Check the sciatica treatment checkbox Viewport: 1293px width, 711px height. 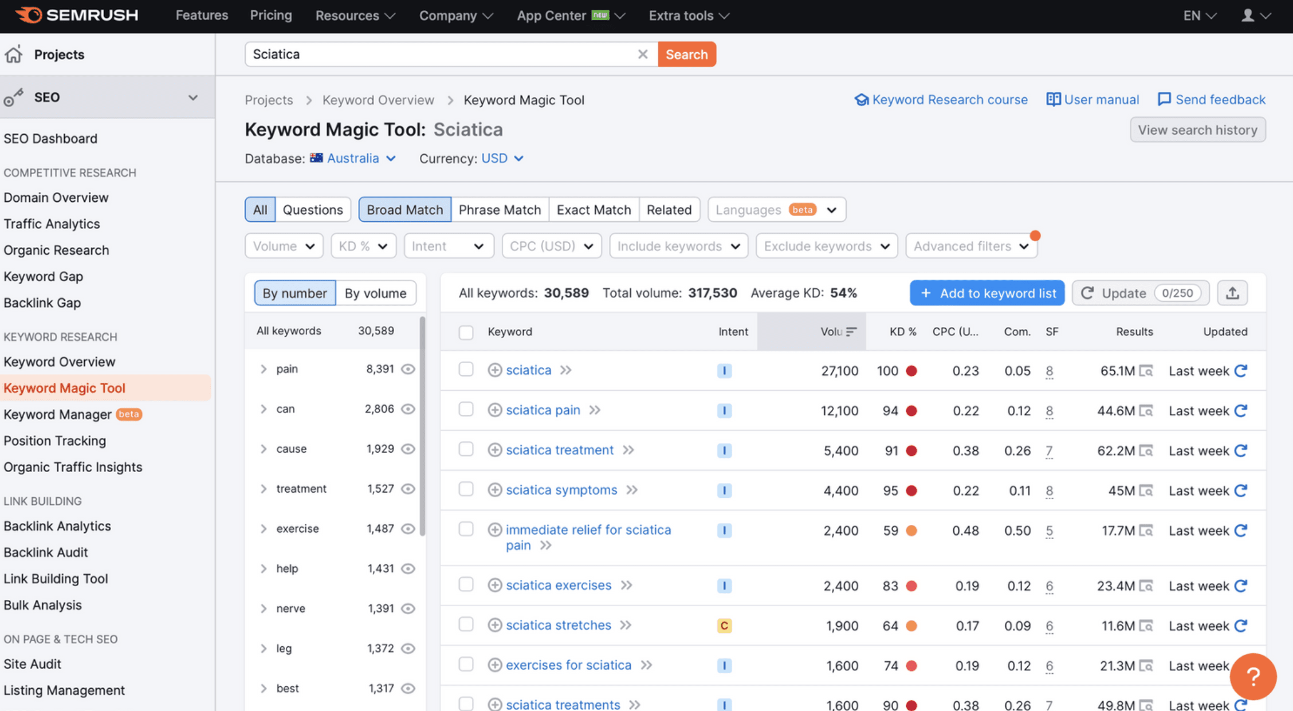[466, 449]
